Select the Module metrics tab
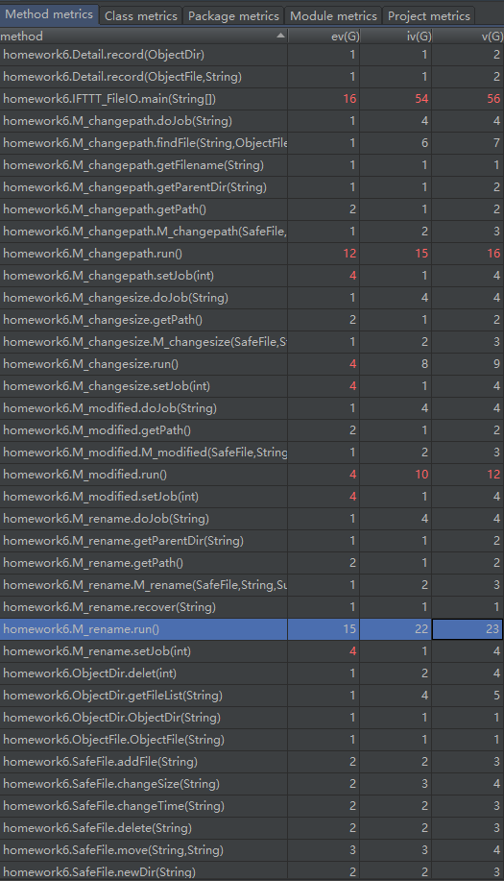The width and height of the screenshot is (504, 881). tap(333, 15)
